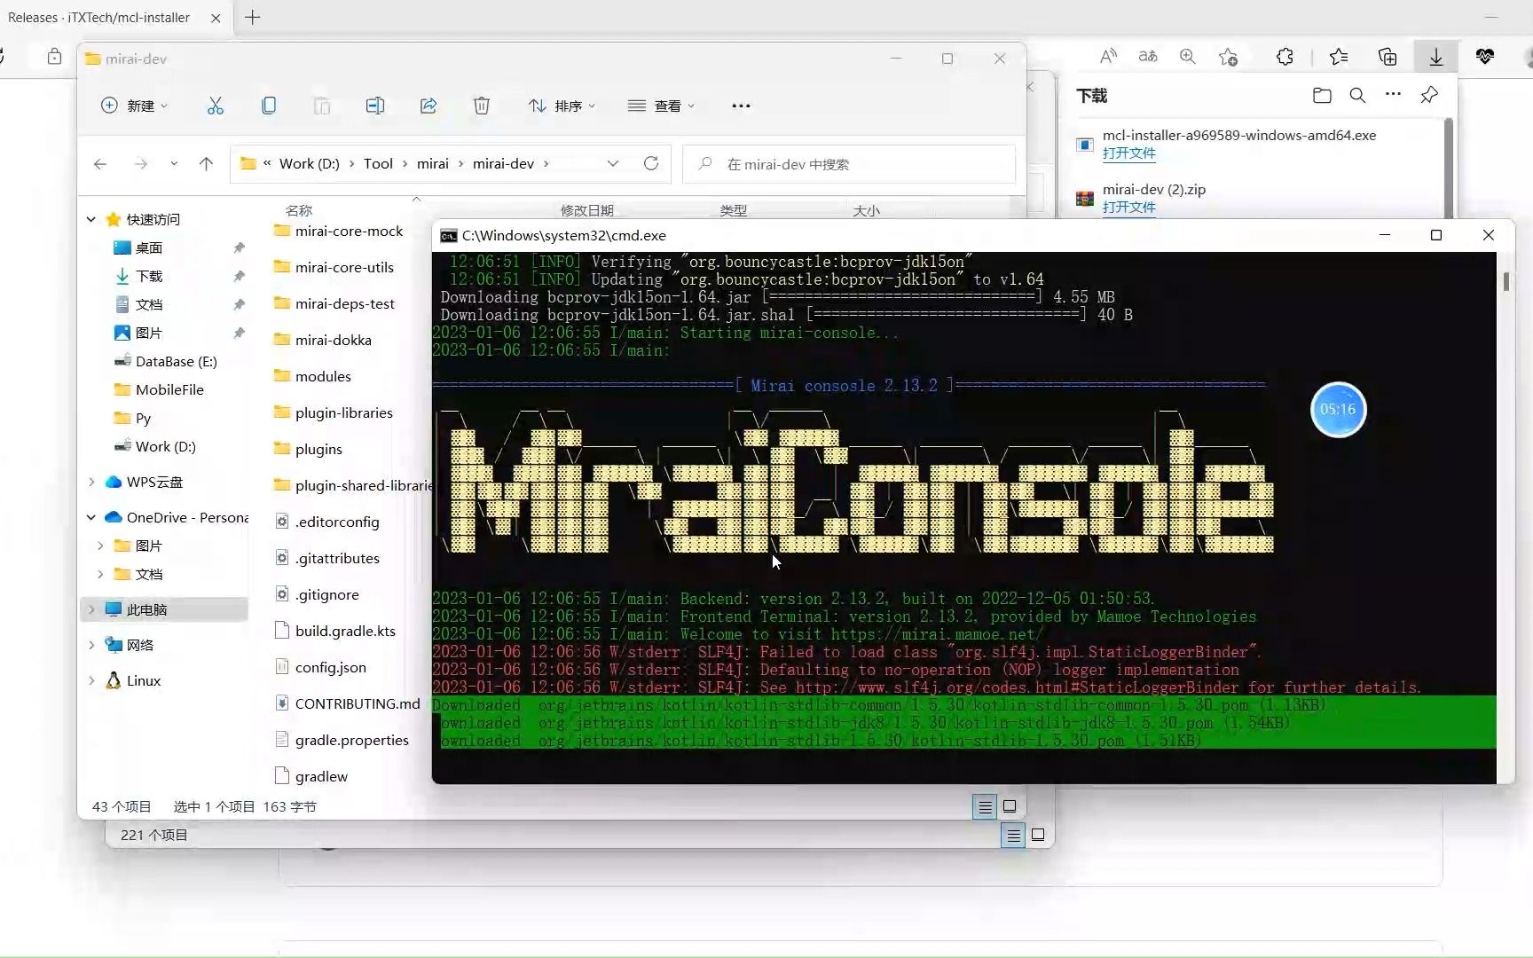This screenshot has height=958, width=1533.
Task: Add page to favorites star-plus icon
Action: (x=1228, y=57)
